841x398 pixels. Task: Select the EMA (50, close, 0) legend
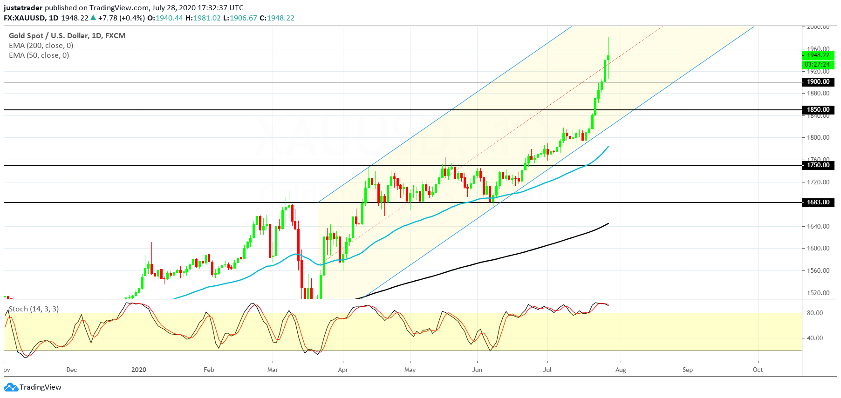point(39,55)
